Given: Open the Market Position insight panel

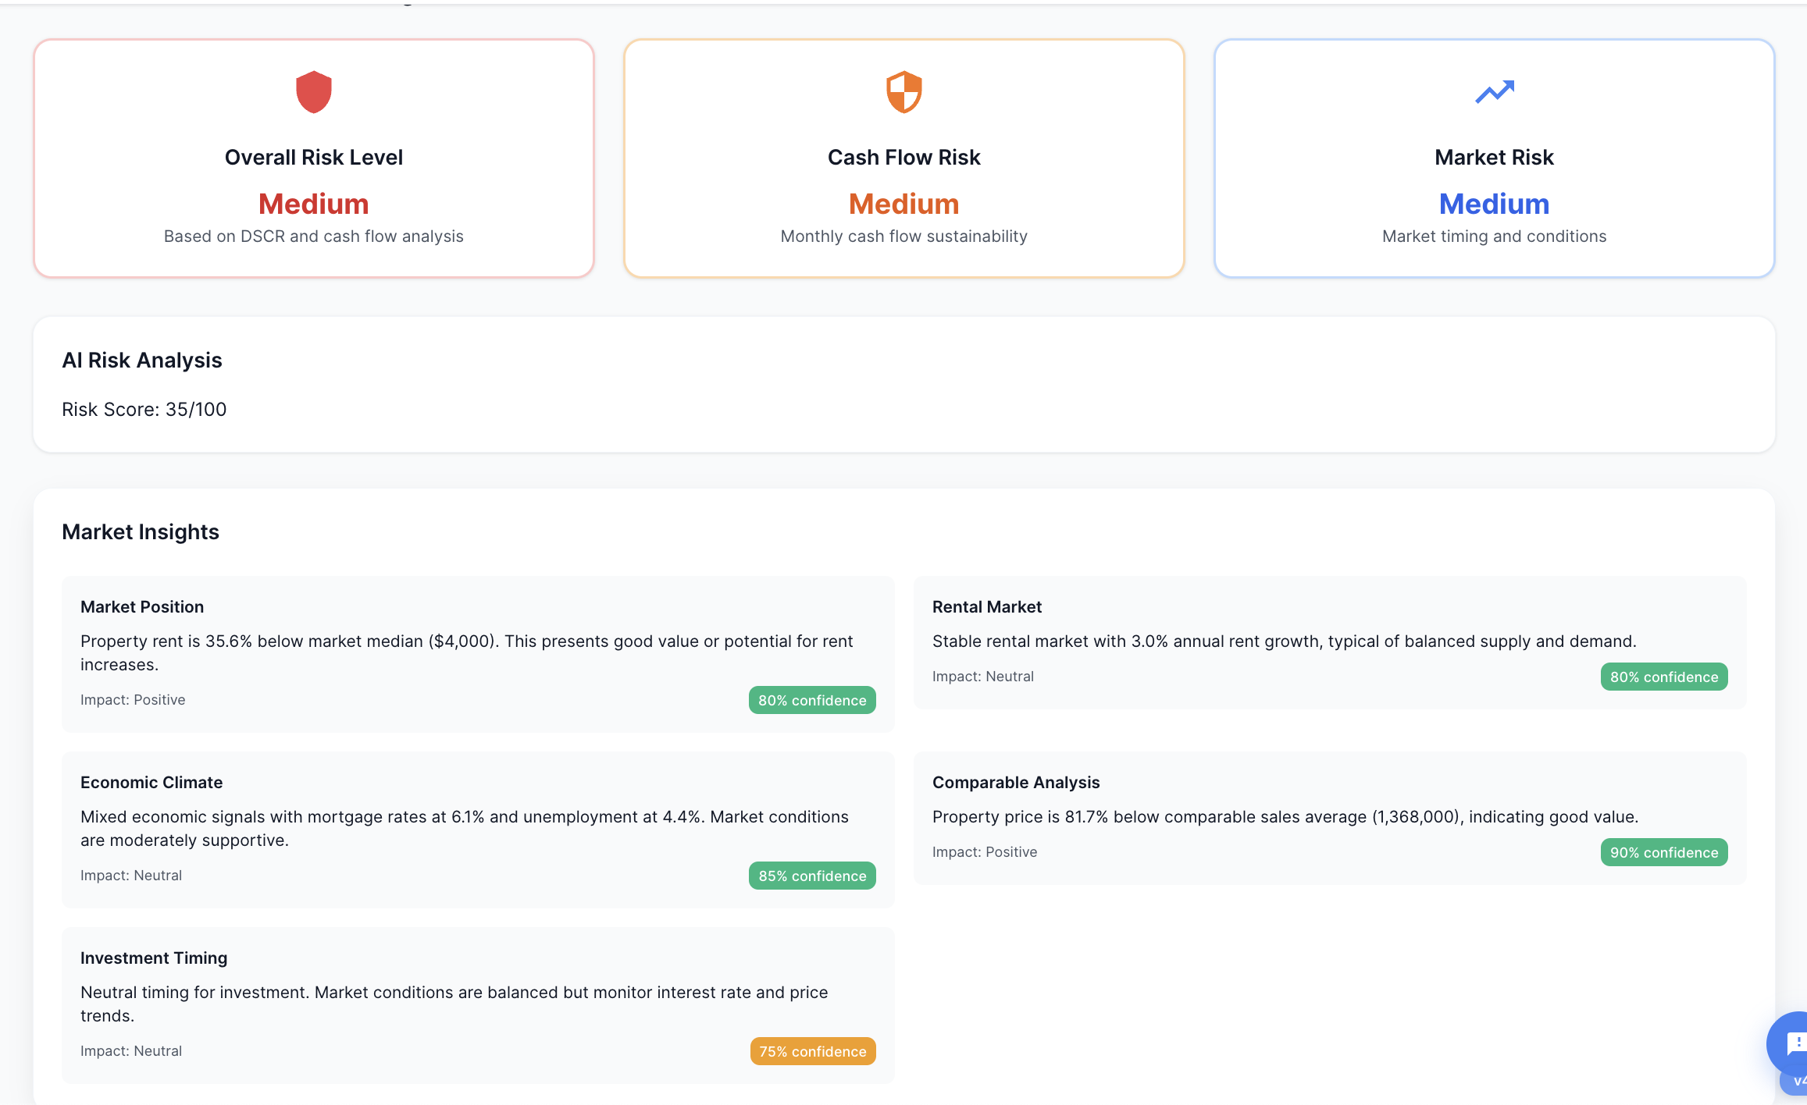Looking at the screenshot, I should tap(141, 606).
